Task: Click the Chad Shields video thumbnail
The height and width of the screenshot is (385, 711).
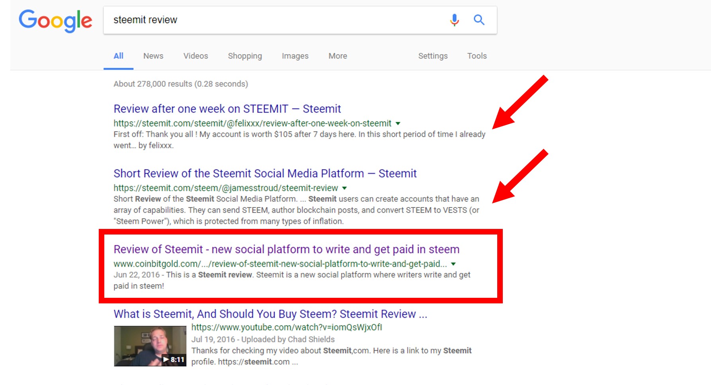Action: click(150, 346)
